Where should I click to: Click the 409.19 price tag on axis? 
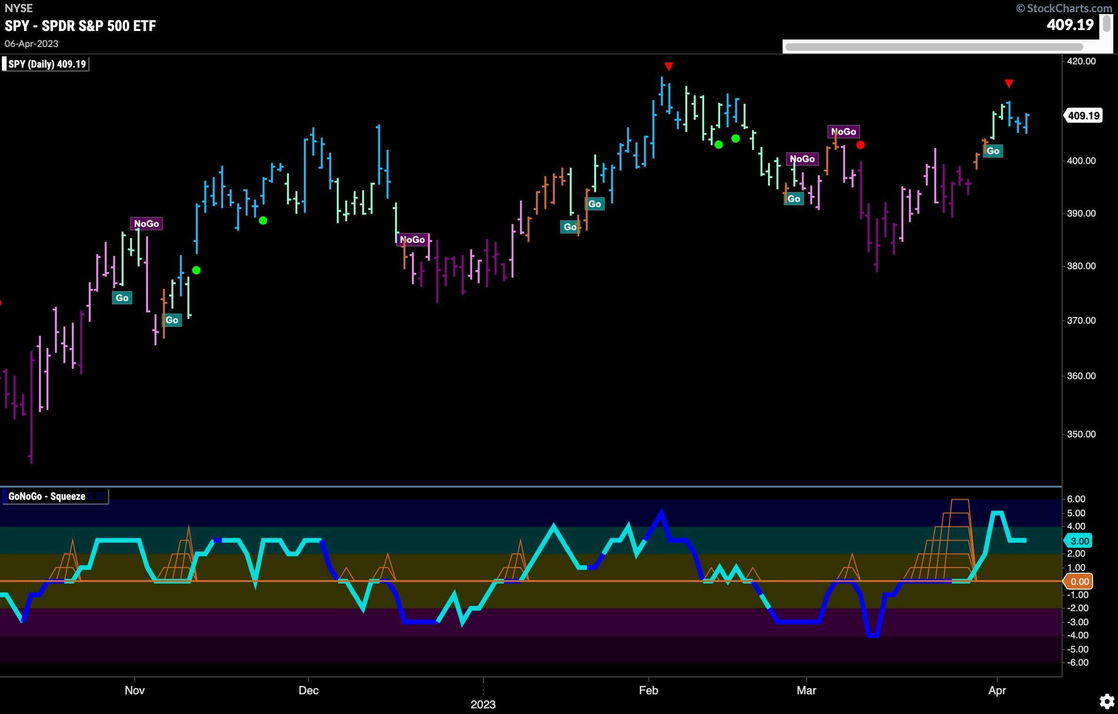tap(1084, 116)
